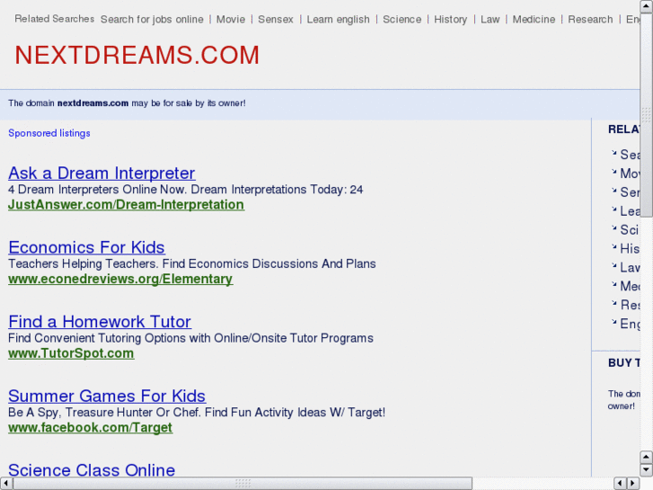The height and width of the screenshot is (490, 653).
Task: Open the Research related search link
Action: 590,20
